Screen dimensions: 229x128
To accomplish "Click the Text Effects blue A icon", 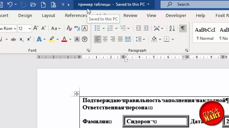I will (39, 39).
